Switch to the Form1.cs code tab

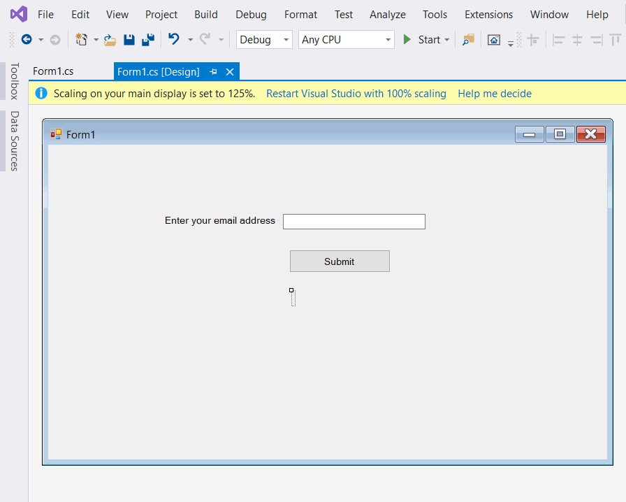(x=53, y=71)
